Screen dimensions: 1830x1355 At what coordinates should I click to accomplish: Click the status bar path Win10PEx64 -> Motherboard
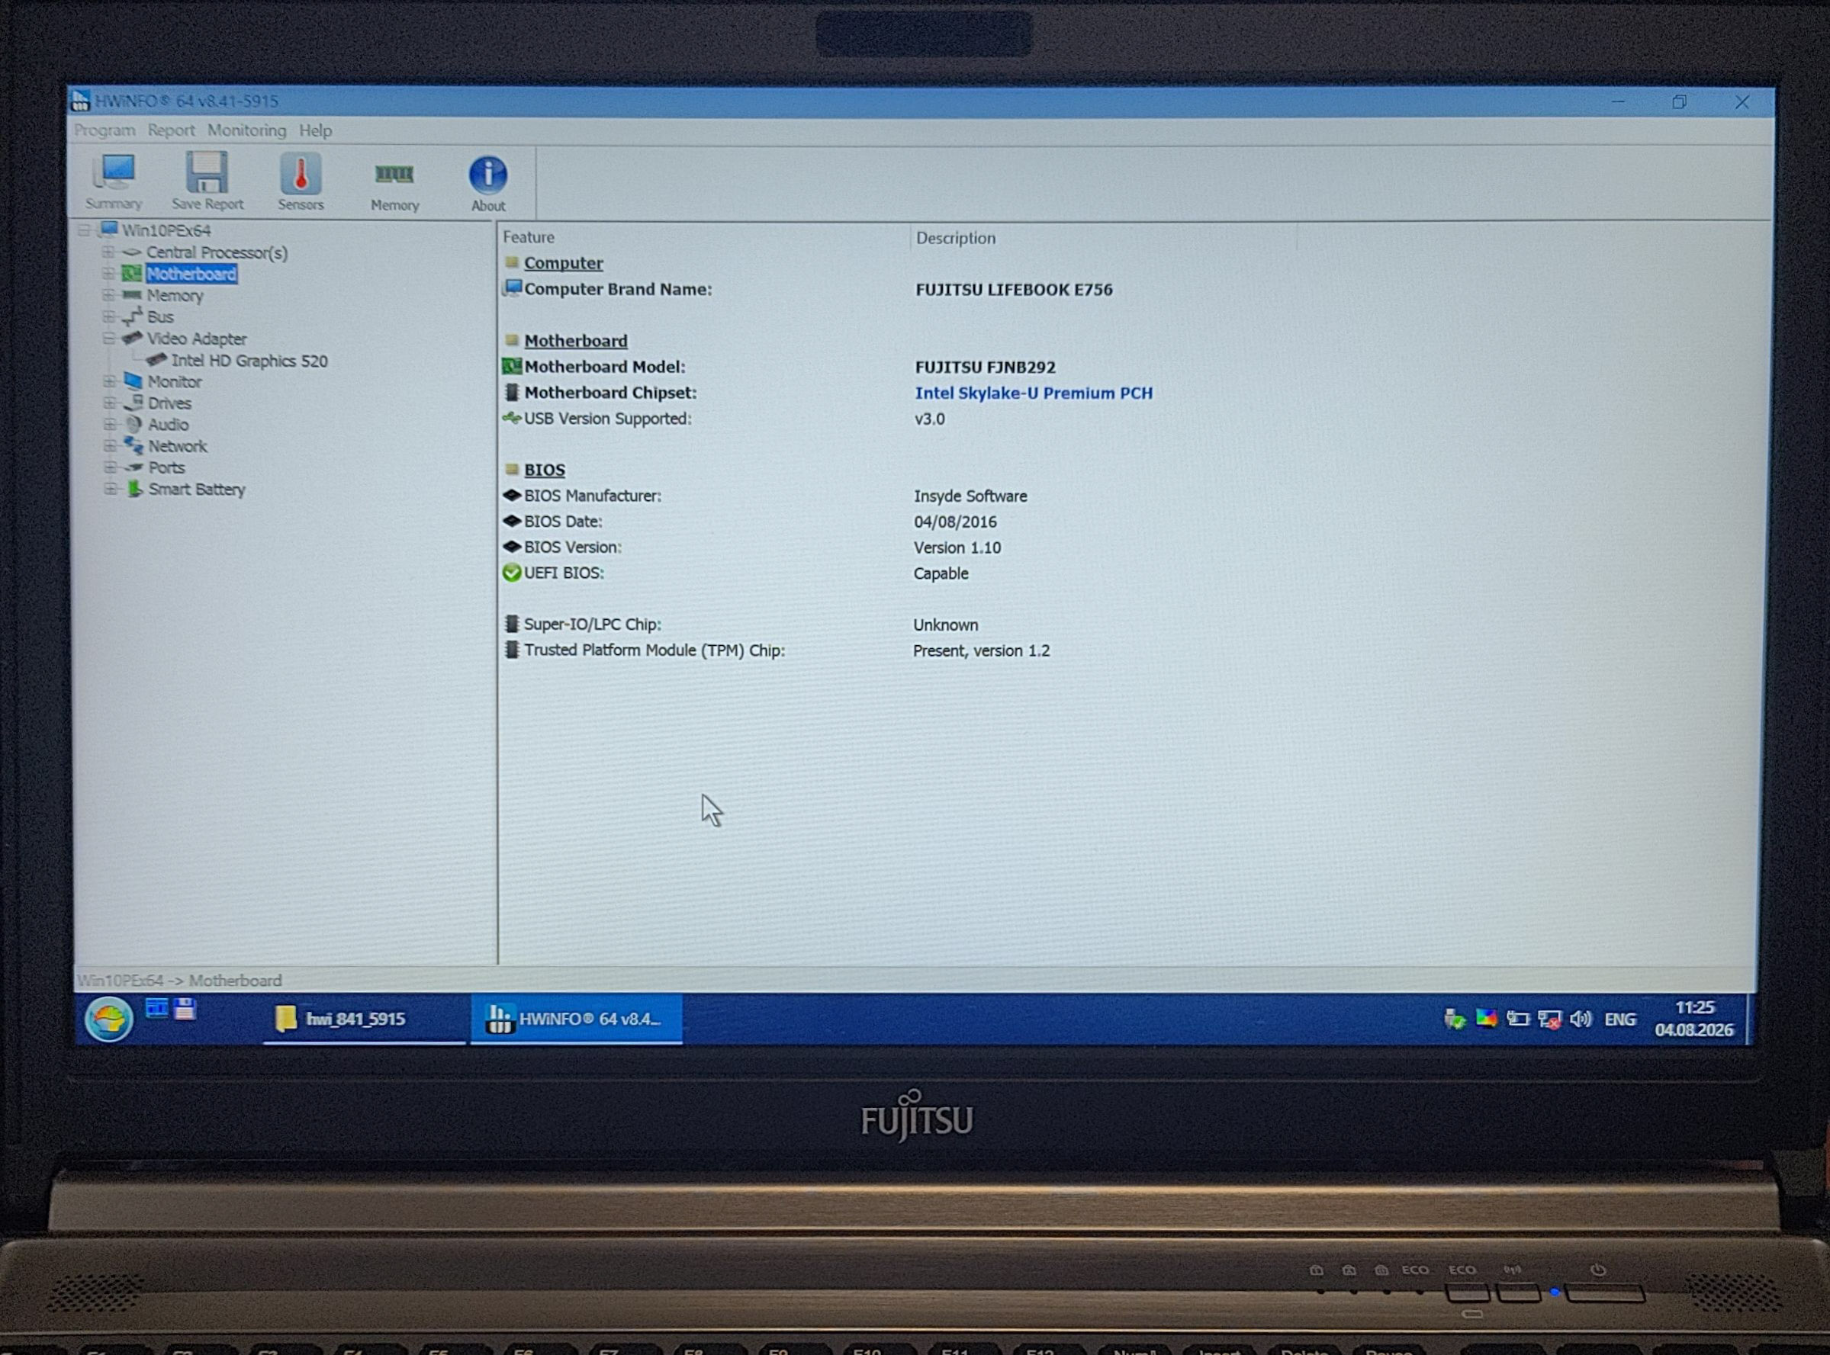[180, 980]
